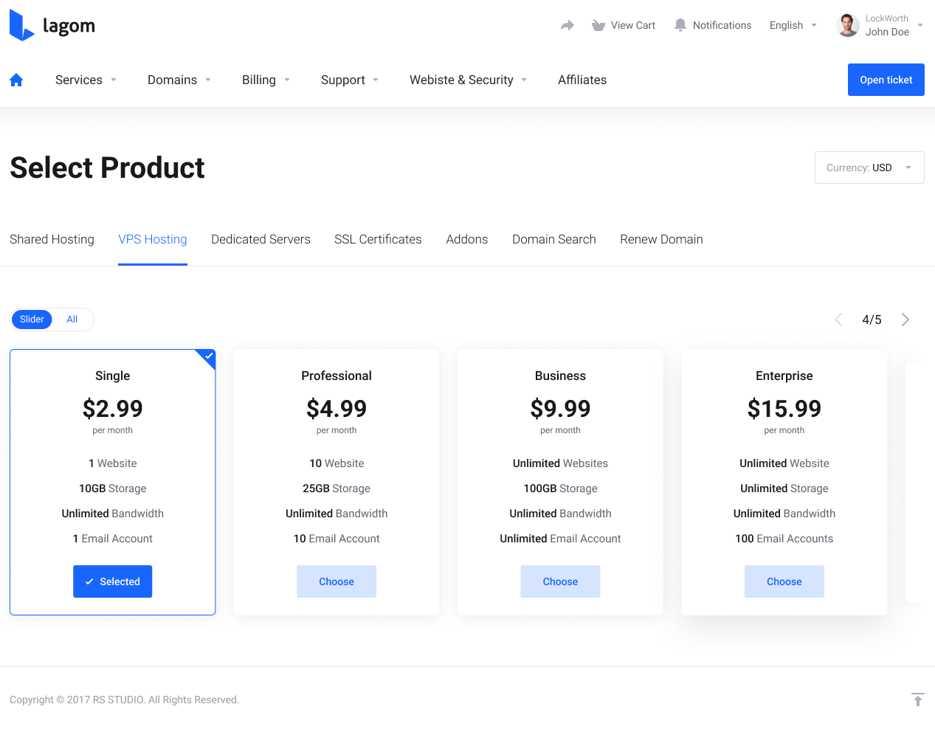
Task: Open the Addons tab
Action: click(x=467, y=239)
